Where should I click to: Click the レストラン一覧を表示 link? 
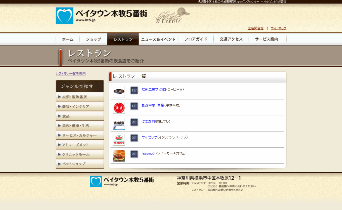pyautogui.click(x=70, y=74)
